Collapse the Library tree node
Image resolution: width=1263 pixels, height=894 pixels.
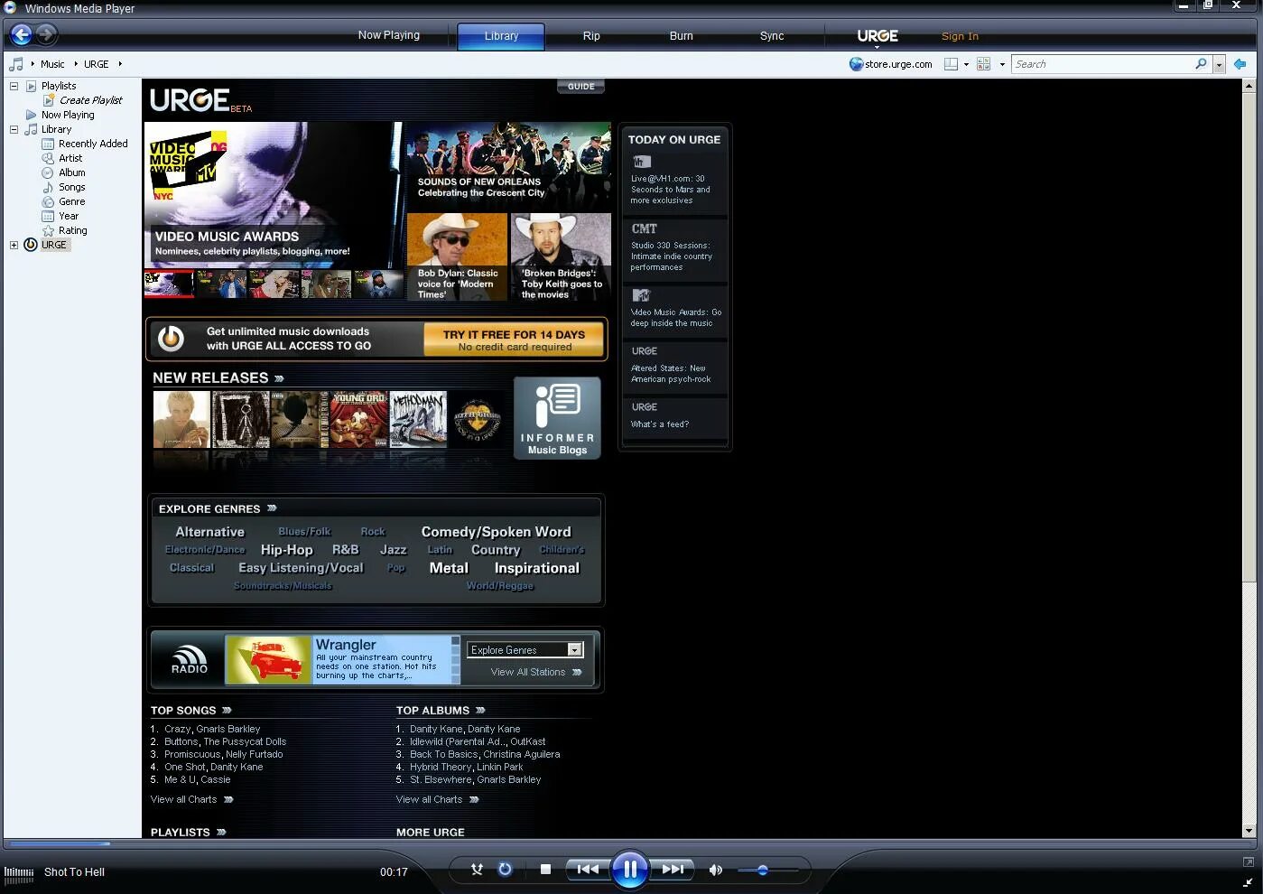14,129
